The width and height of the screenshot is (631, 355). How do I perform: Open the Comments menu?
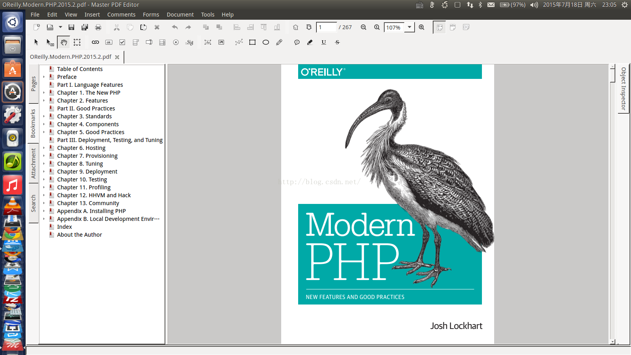(121, 15)
